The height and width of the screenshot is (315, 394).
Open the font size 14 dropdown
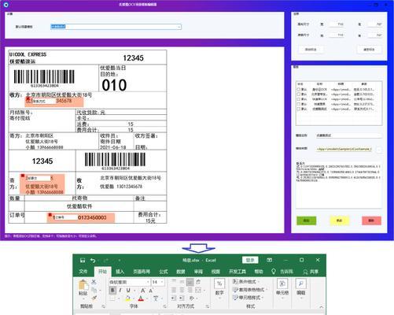[x=162, y=282]
